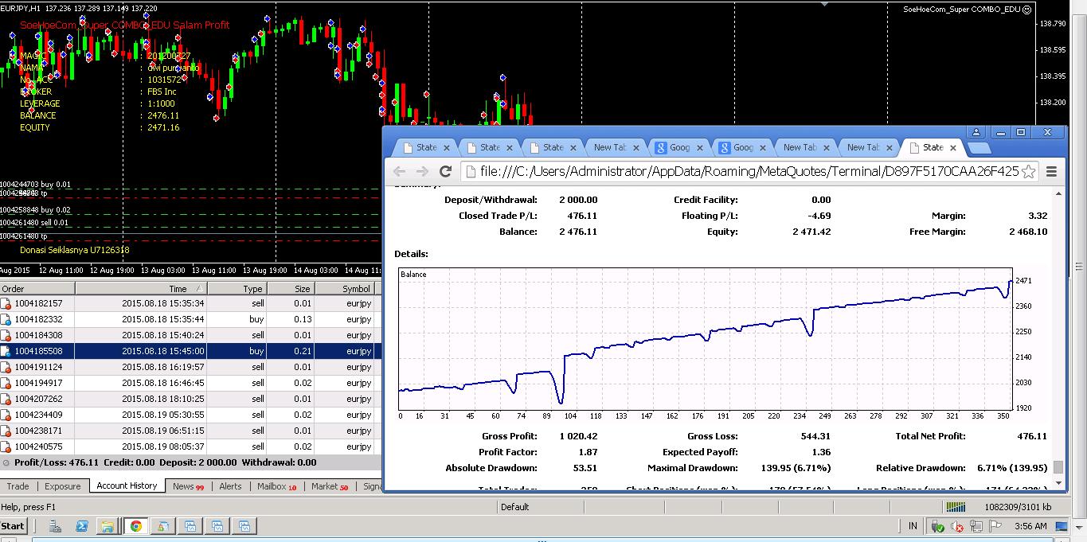Sort history by the Time column header

click(x=178, y=289)
